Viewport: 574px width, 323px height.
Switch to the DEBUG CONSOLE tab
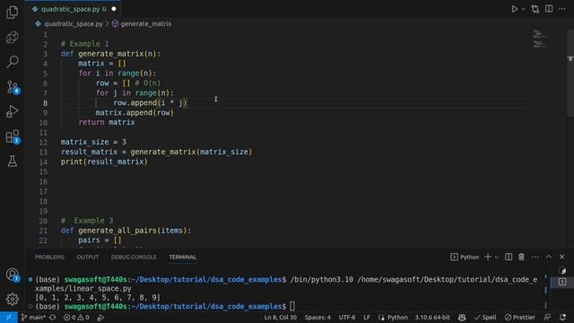click(134, 258)
